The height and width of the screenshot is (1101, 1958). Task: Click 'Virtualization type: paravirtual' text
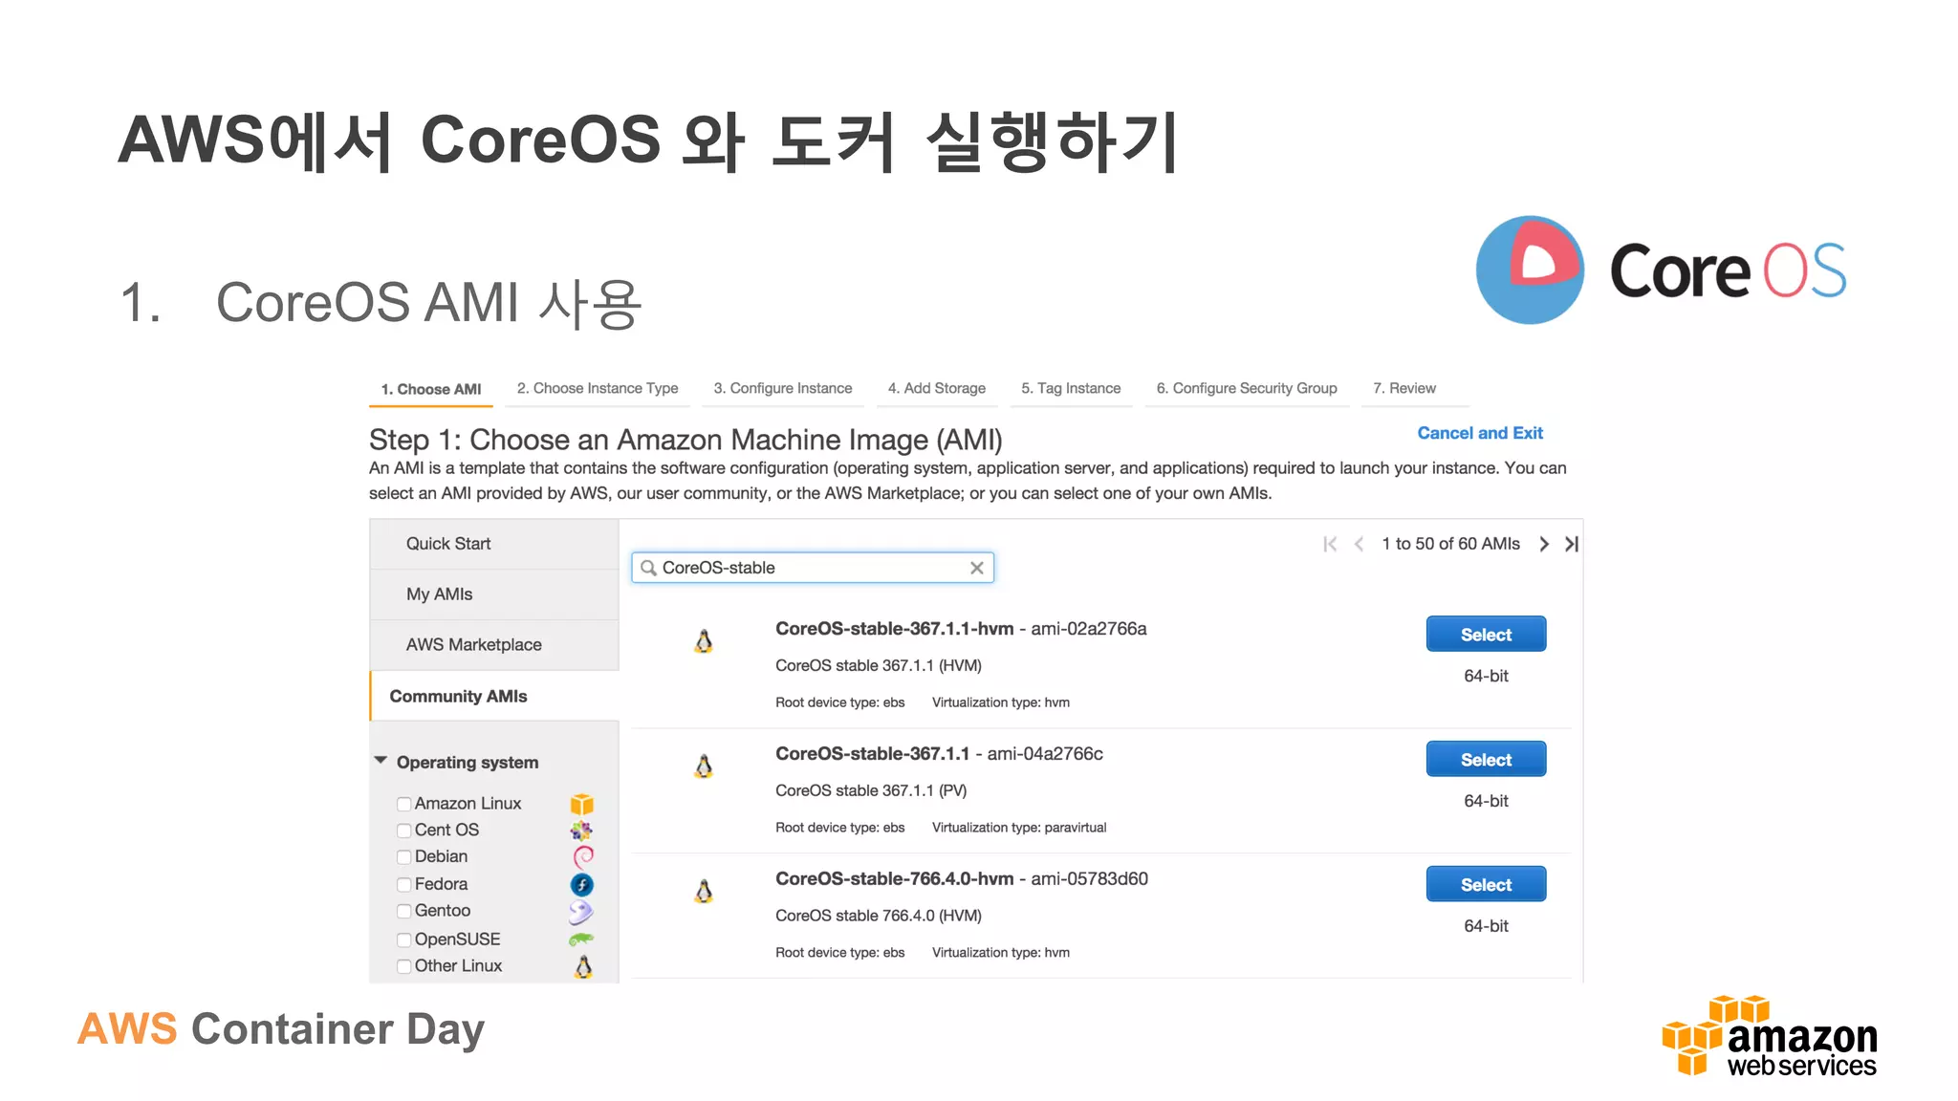click(1019, 828)
